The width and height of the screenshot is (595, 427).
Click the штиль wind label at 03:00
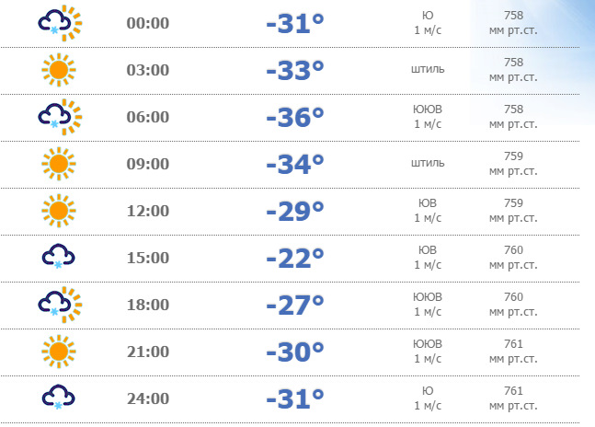428,69
